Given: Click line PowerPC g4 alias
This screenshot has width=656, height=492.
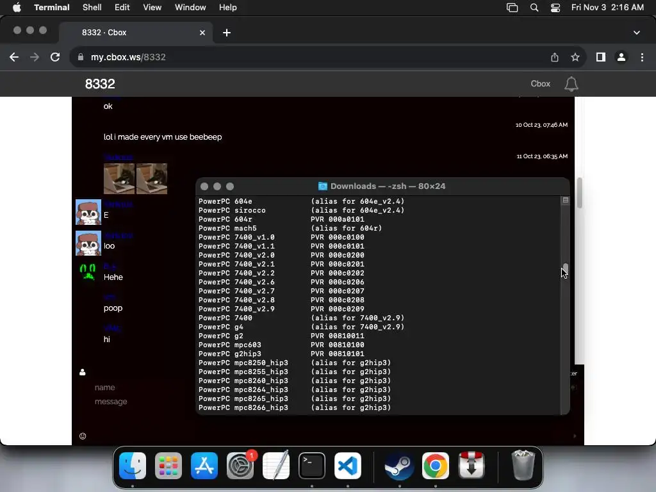Looking at the screenshot, I should click(301, 327).
